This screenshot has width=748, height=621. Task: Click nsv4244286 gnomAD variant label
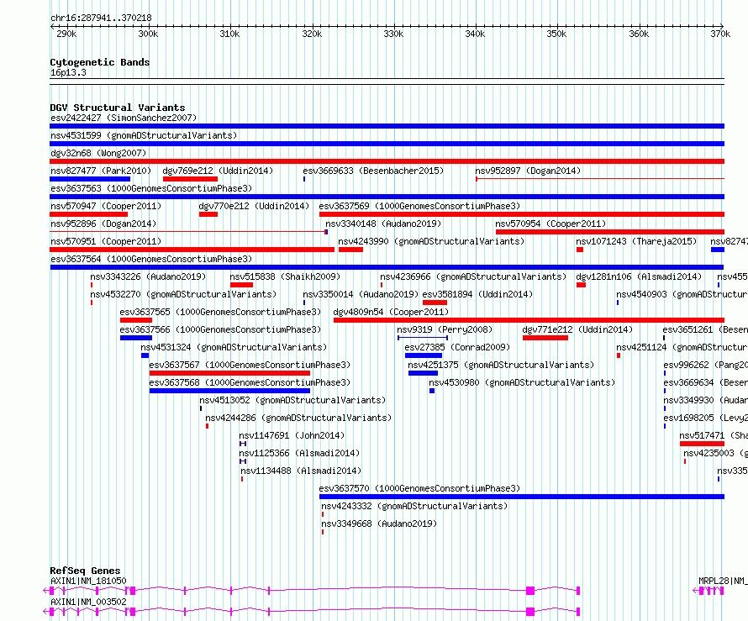[298, 418]
